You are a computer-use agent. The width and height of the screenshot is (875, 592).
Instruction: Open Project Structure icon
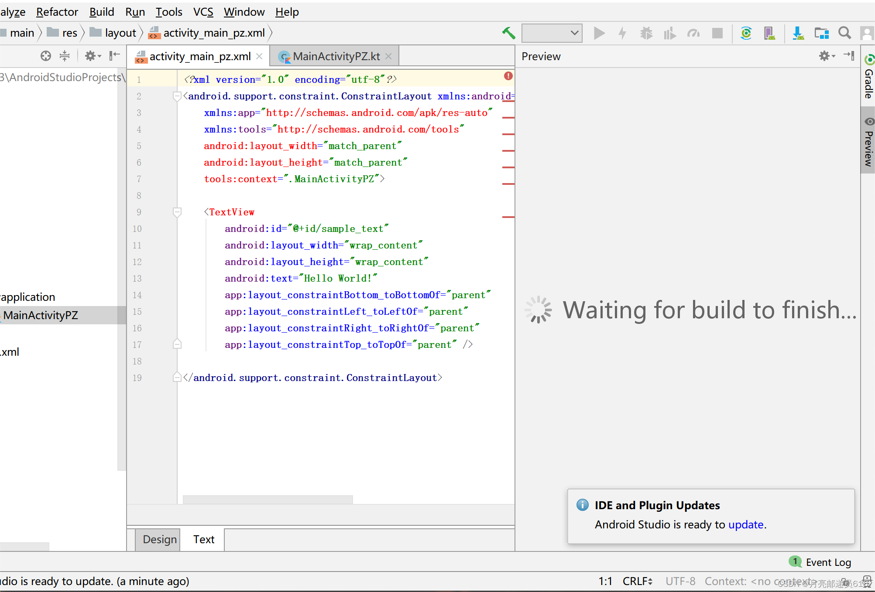click(x=821, y=33)
